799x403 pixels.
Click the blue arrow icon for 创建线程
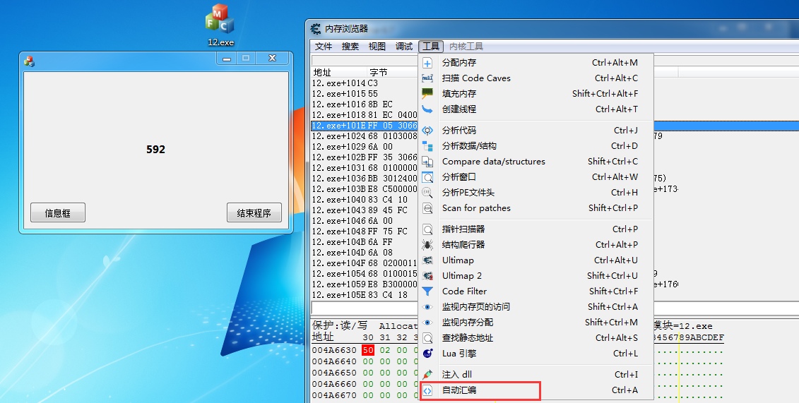(427, 109)
